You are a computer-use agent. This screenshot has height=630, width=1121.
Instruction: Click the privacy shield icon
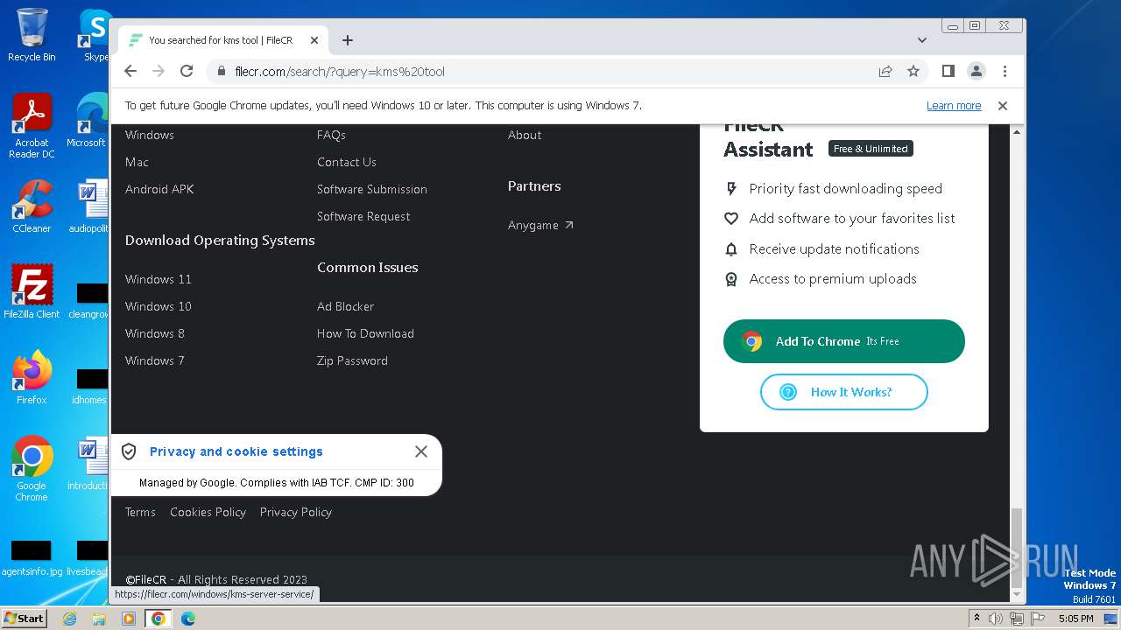(x=129, y=451)
